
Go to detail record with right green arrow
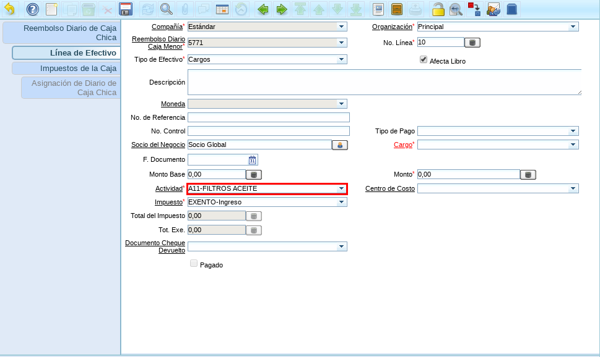pos(281,9)
